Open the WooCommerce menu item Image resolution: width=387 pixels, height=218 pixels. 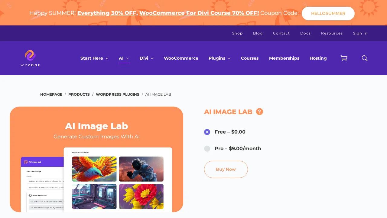[x=181, y=58]
